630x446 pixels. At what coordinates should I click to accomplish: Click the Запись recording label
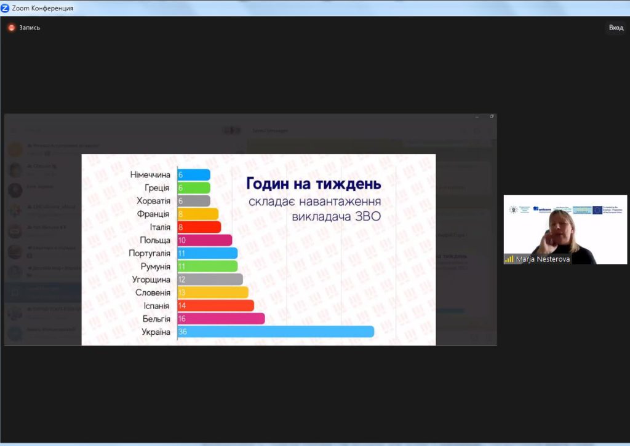coord(29,28)
